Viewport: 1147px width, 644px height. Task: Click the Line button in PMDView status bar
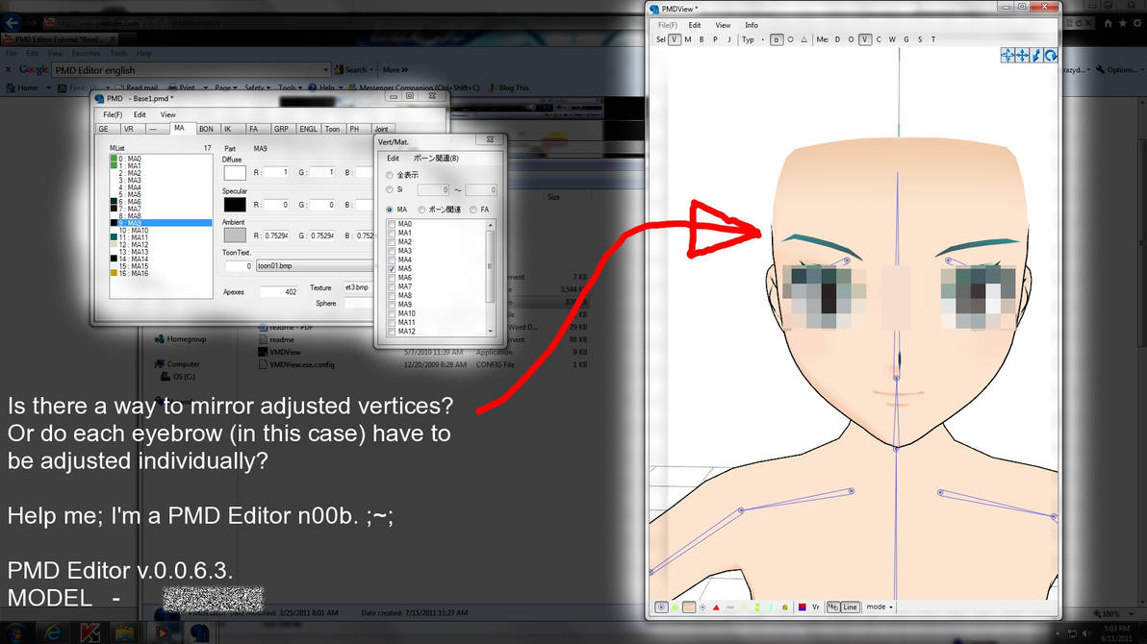[x=850, y=607]
